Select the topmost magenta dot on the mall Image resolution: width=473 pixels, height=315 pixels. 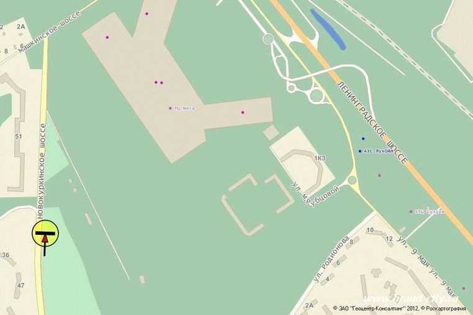pyautogui.click(x=147, y=14)
